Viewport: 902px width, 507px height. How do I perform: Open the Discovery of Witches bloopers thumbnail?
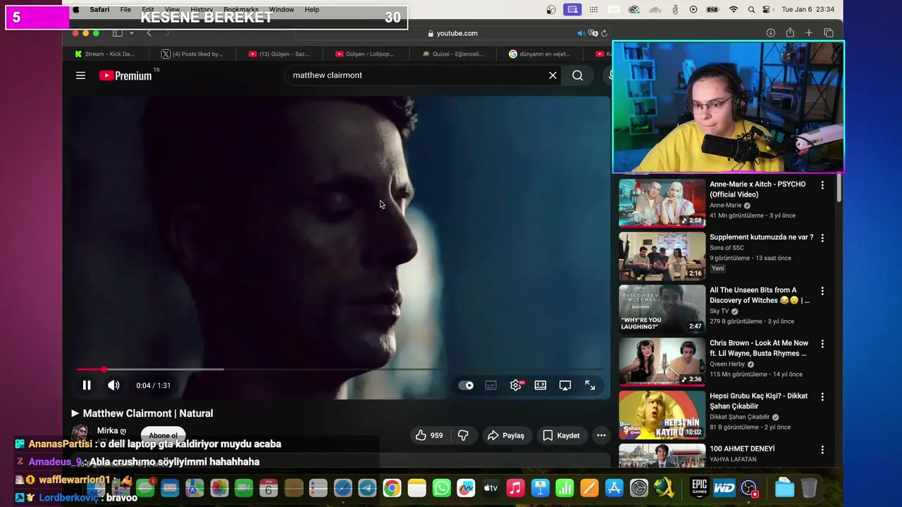pyautogui.click(x=662, y=308)
